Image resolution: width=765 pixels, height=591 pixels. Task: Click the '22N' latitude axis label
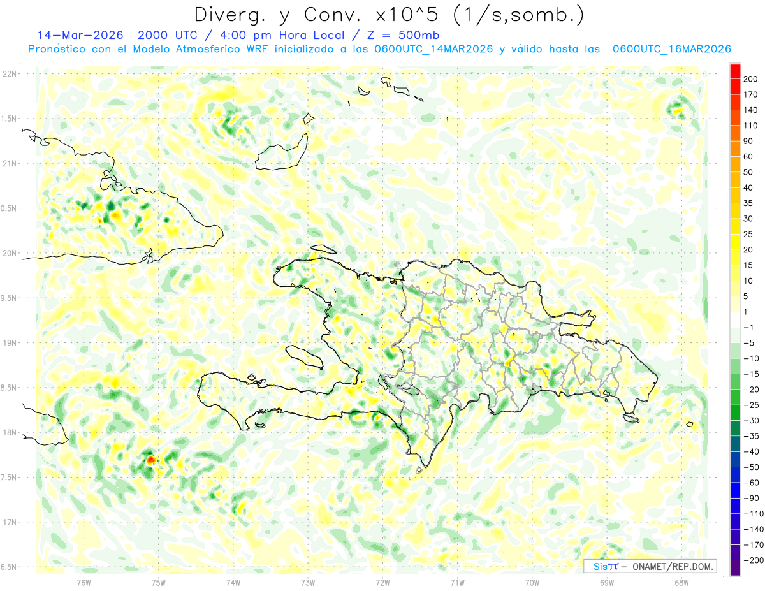coord(10,74)
